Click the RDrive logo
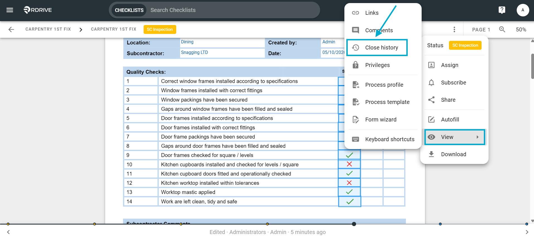This screenshot has width=534, height=239. tap(38, 10)
